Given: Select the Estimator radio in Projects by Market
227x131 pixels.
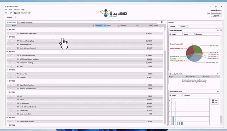Looking at the screenshot, I should pyautogui.click(x=195, y=34).
